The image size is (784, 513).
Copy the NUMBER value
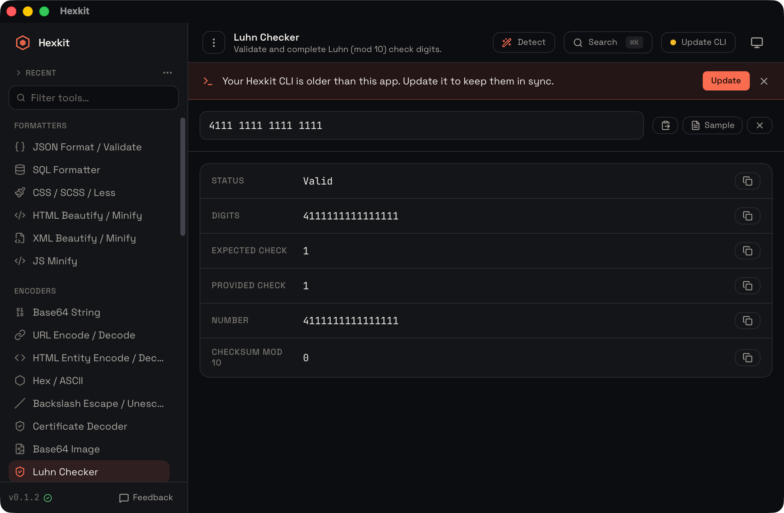tap(748, 321)
